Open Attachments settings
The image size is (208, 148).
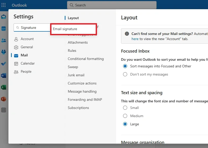click(78, 42)
